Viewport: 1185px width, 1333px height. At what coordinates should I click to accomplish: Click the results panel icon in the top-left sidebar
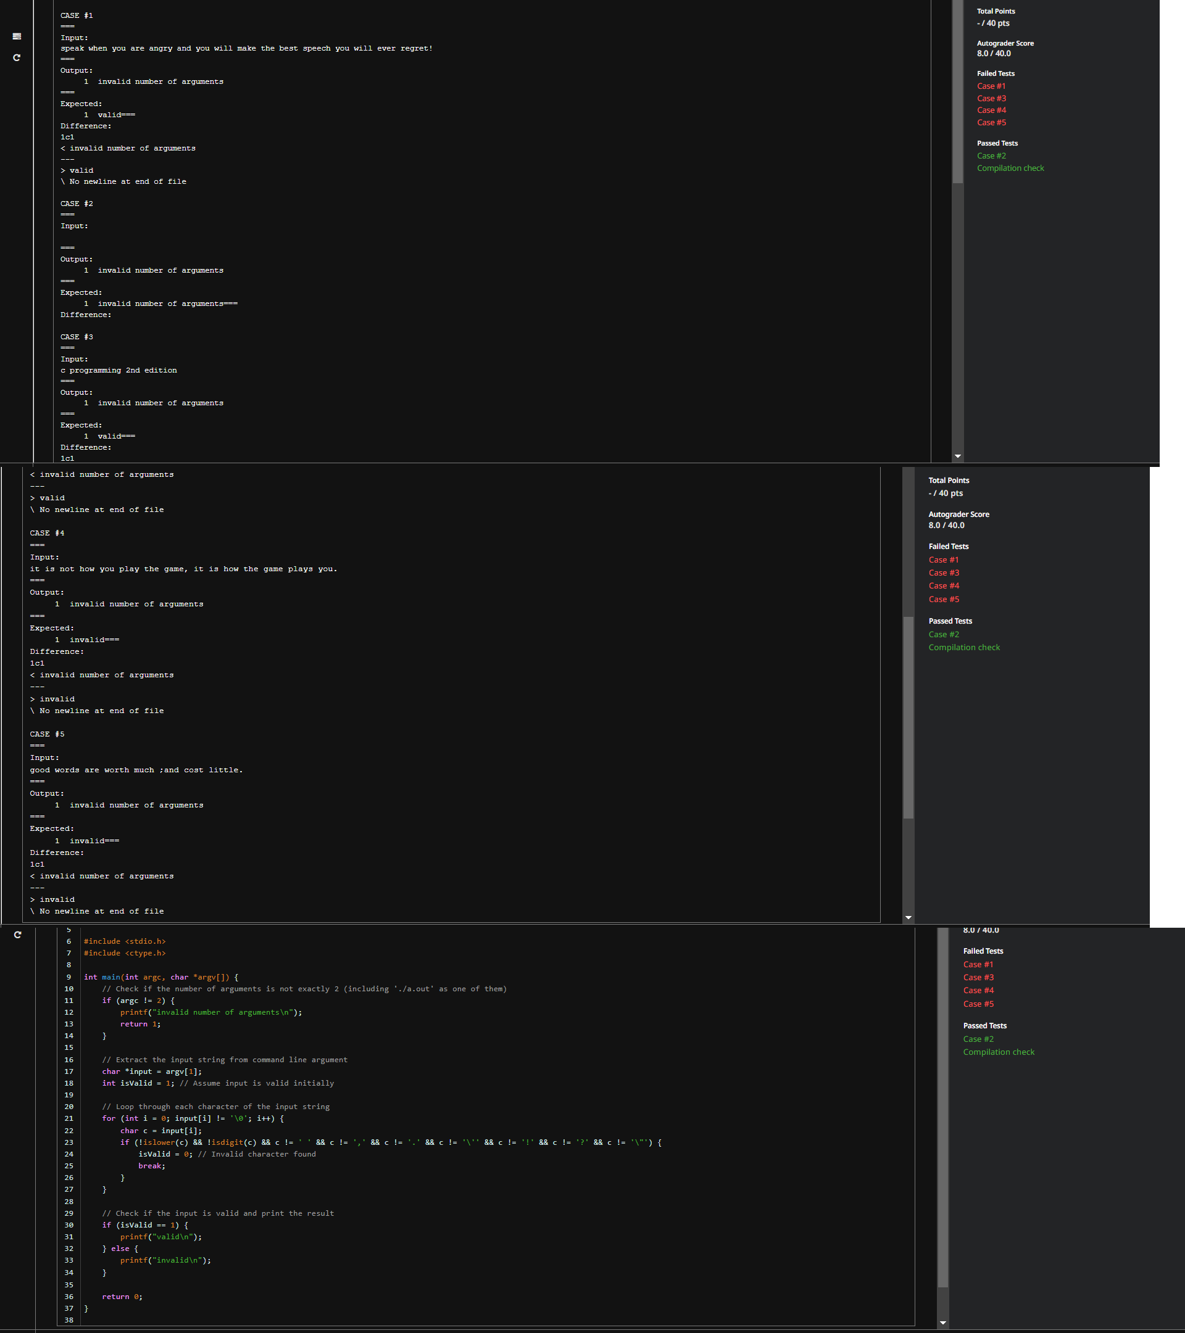pyautogui.click(x=16, y=36)
